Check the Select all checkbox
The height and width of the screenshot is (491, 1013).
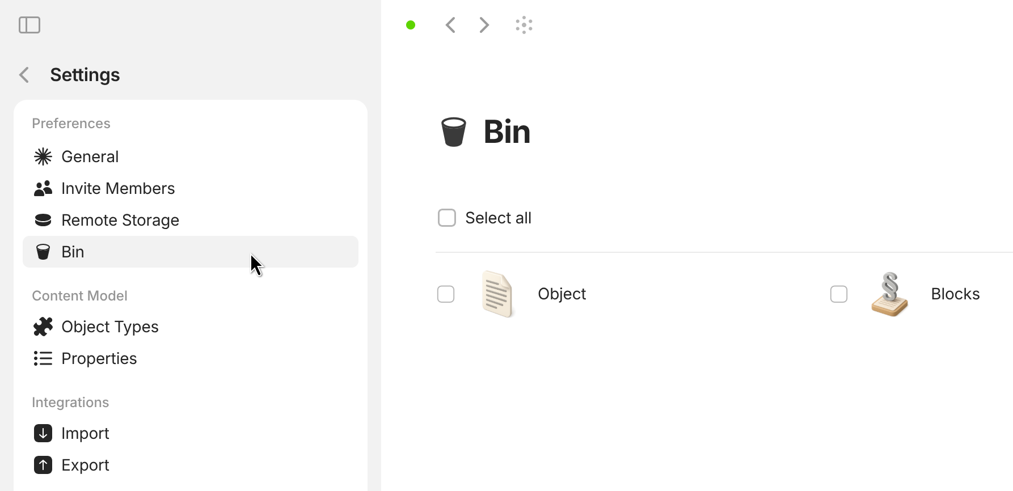(x=447, y=218)
